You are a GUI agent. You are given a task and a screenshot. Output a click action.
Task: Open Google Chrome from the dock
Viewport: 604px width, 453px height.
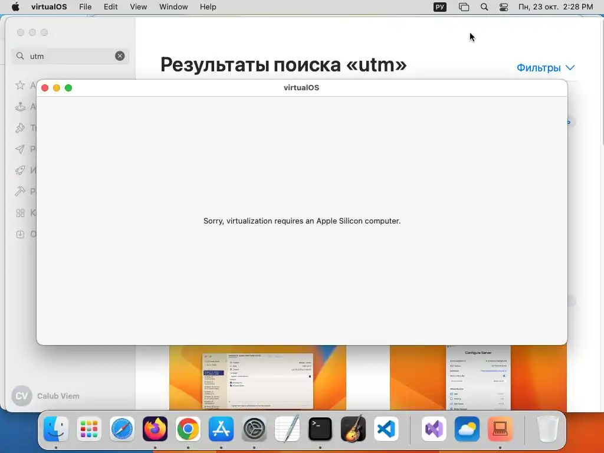coord(188,429)
